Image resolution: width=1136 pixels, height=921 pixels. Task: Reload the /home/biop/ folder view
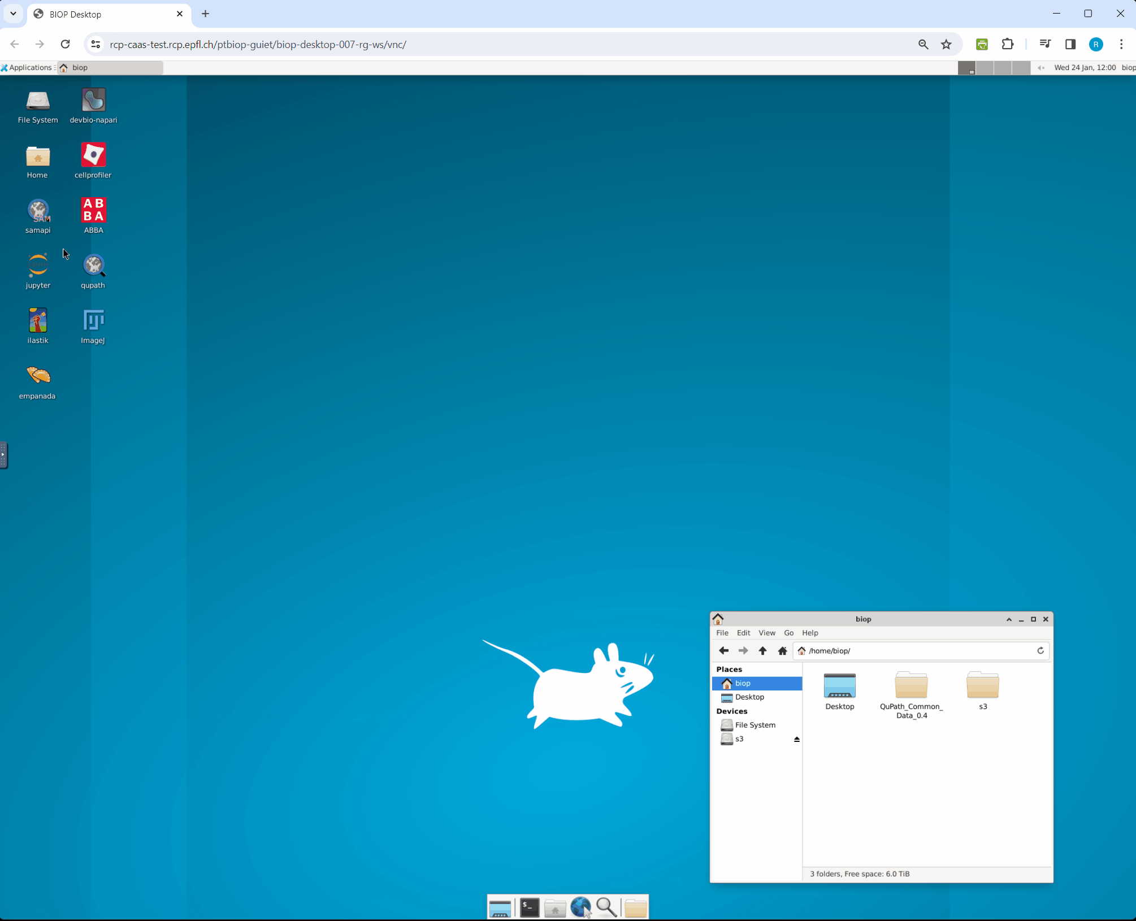1040,651
